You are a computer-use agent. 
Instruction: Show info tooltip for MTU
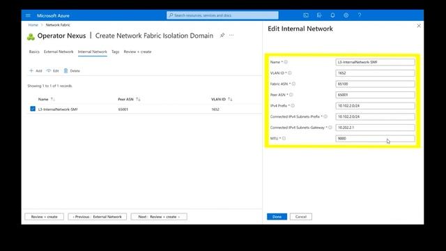coord(284,138)
